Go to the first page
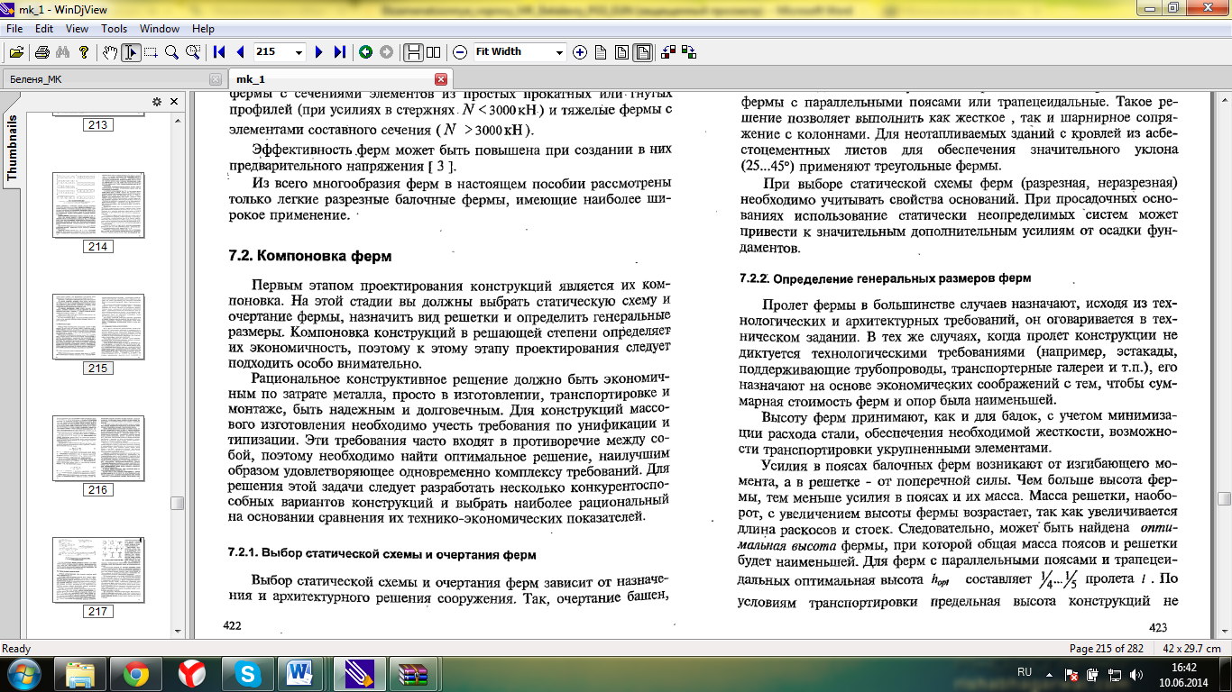 [219, 52]
